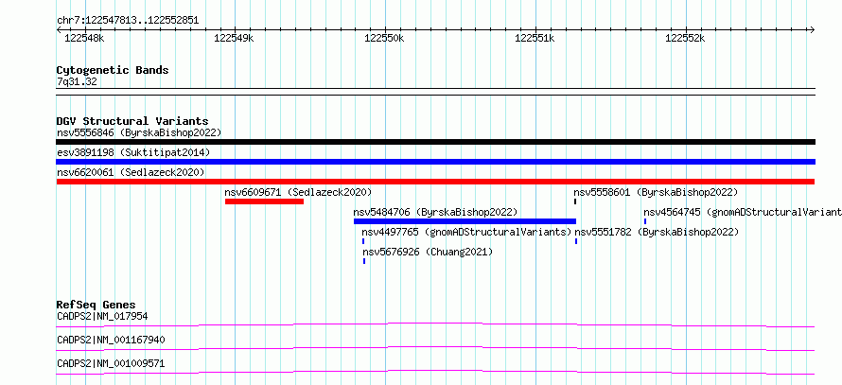Open esv3891198 (Suktitipat2014) label
Viewport: 842px width, 385px height.
coord(133,152)
